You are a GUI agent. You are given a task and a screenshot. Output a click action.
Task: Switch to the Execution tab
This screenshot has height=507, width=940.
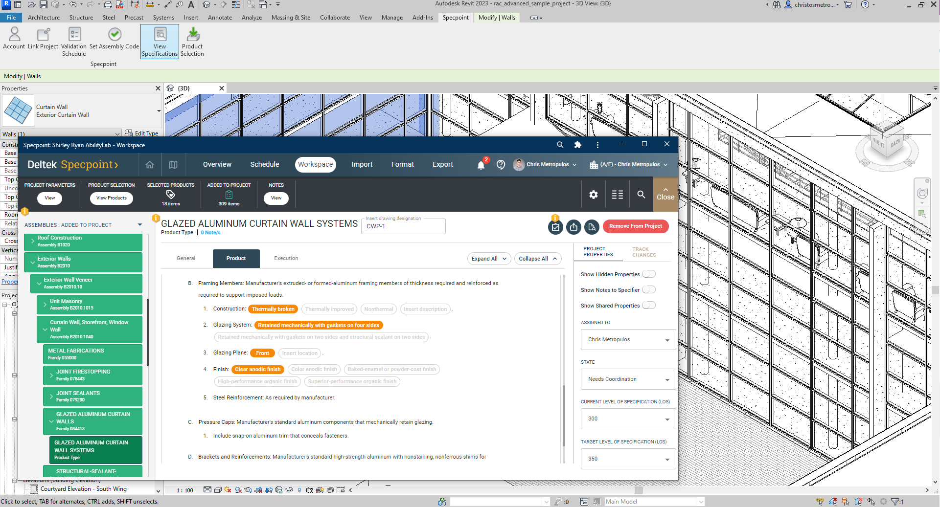click(286, 259)
